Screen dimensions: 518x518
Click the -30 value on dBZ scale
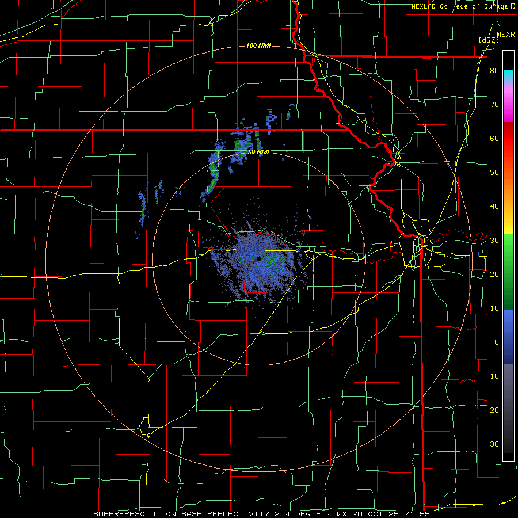(492, 444)
